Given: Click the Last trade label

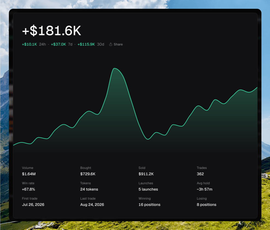Looking at the screenshot, I should (x=88, y=199).
